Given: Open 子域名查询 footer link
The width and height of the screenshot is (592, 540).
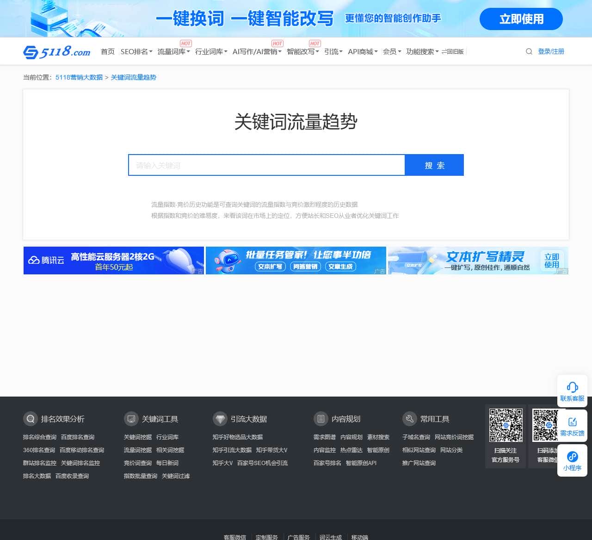Looking at the screenshot, I should pos(416,437).
